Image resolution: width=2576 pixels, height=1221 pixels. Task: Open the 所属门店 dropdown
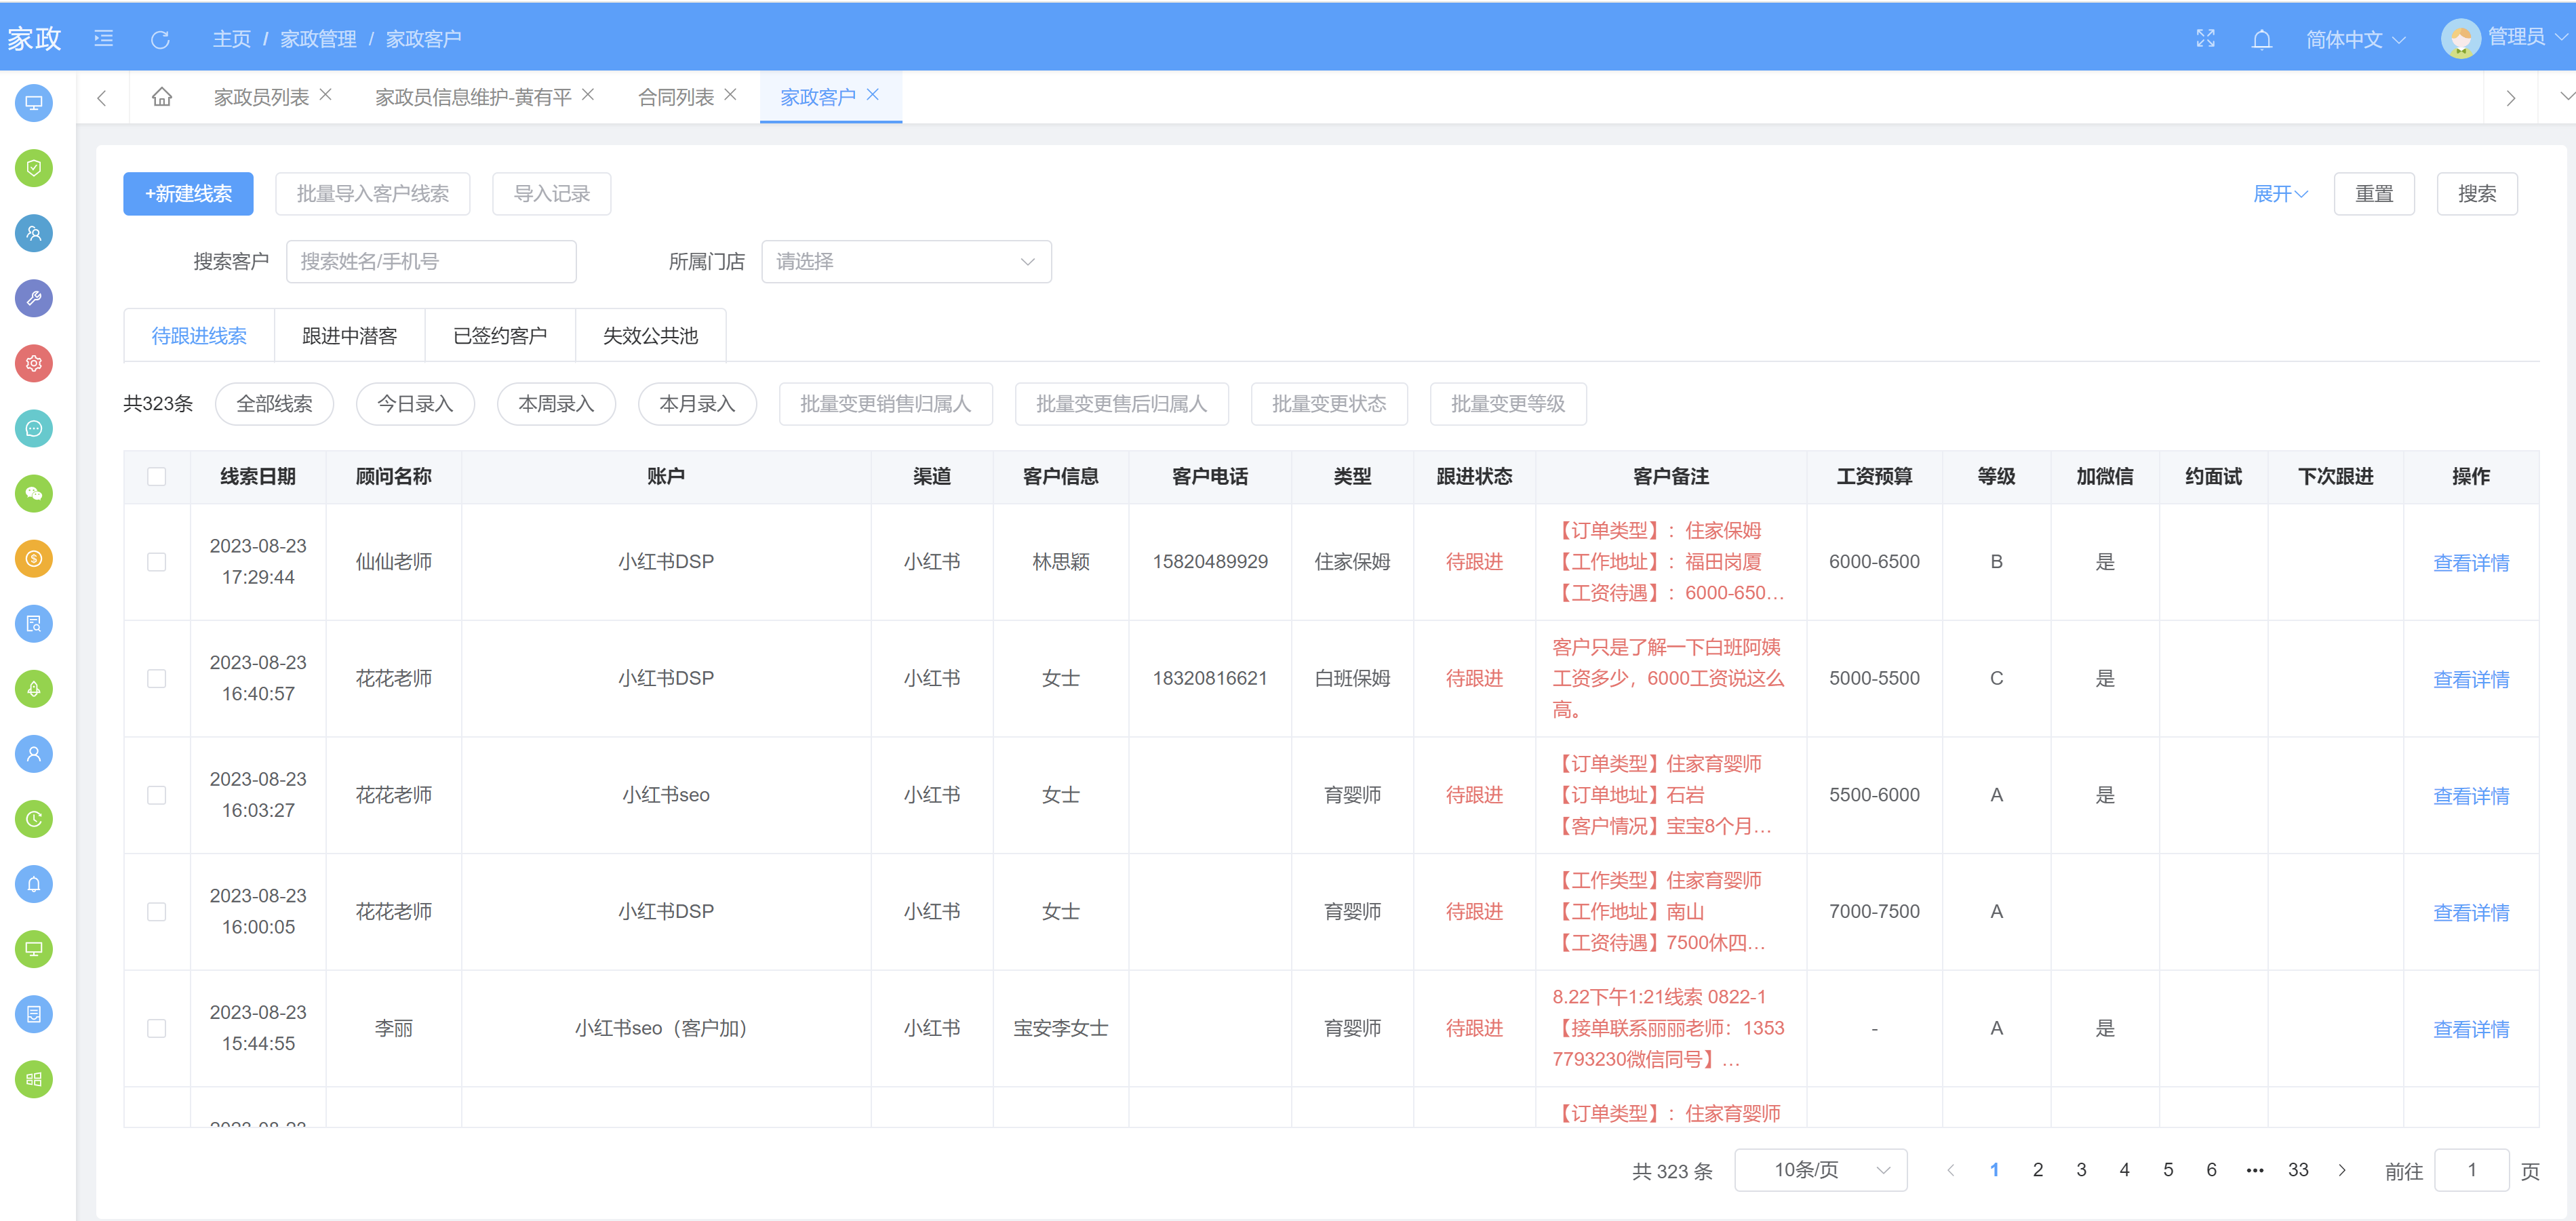point(906,262)
